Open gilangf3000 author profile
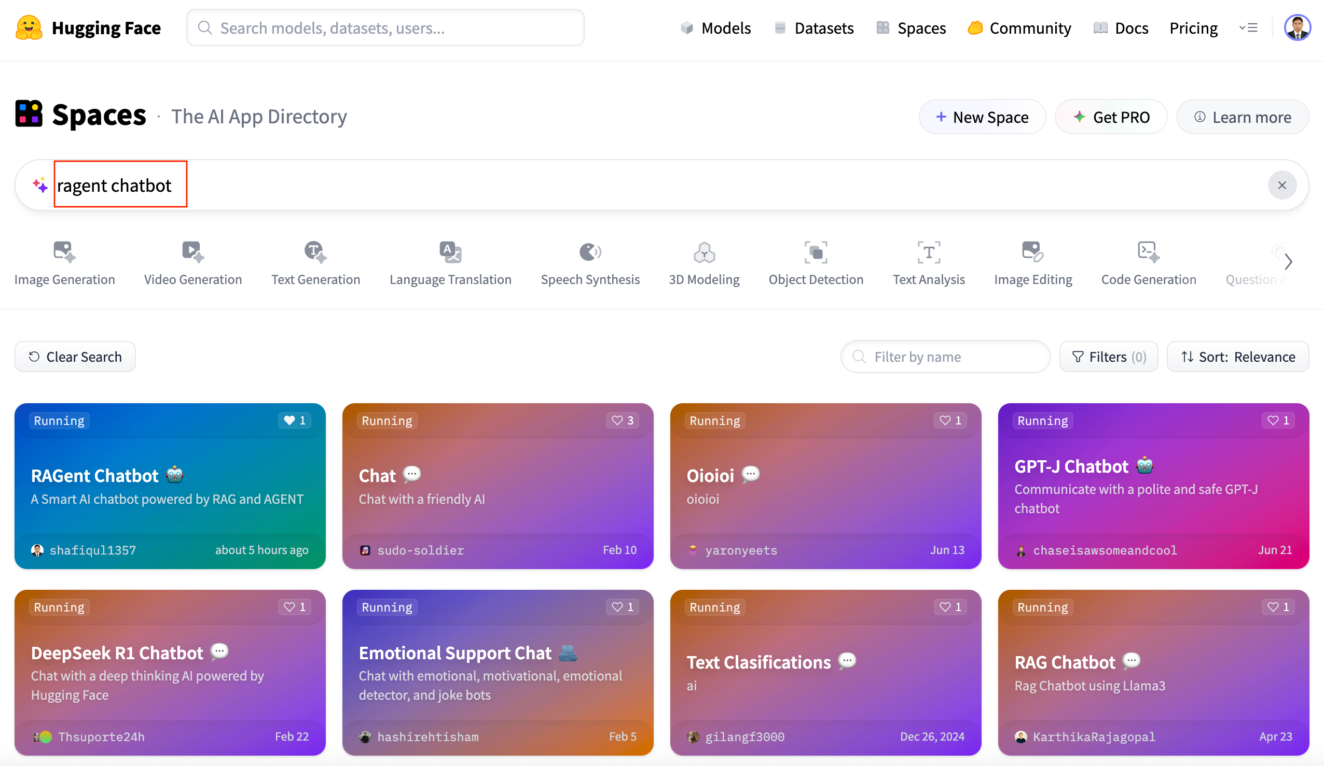 736,737
